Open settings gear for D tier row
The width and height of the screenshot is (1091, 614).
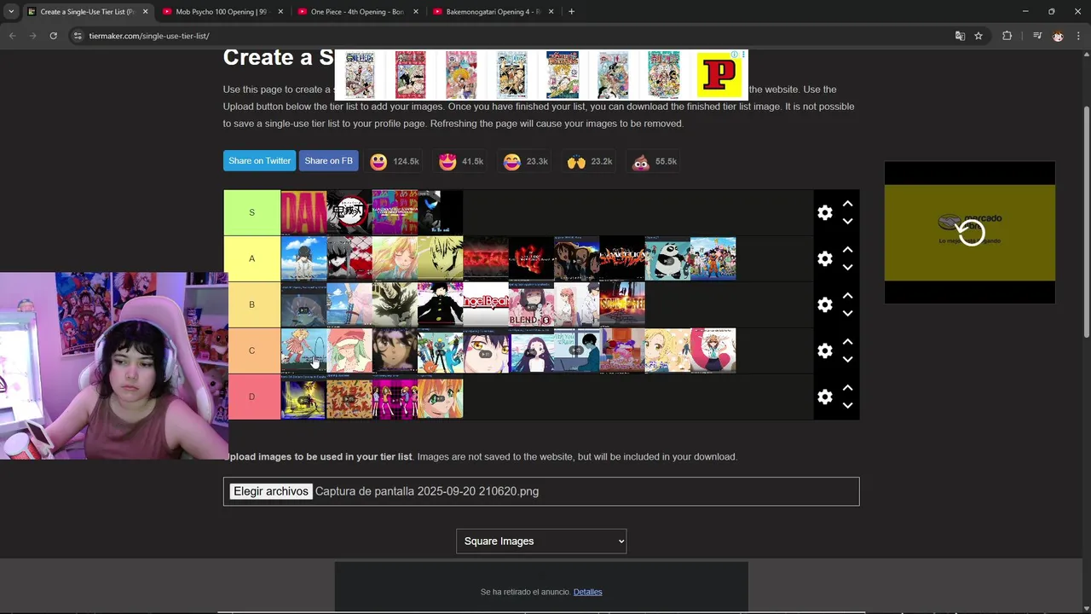coord(824,397)
